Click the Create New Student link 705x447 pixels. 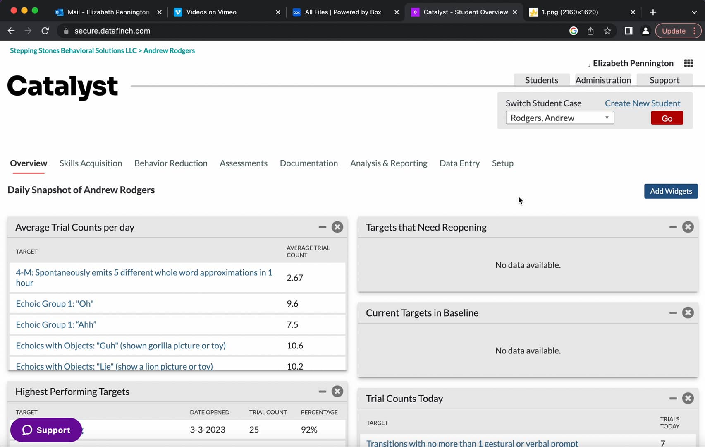click(642, 103)
